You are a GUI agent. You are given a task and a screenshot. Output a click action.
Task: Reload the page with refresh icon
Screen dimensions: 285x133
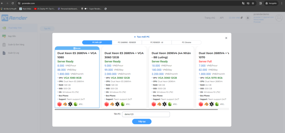coord(13,3)
